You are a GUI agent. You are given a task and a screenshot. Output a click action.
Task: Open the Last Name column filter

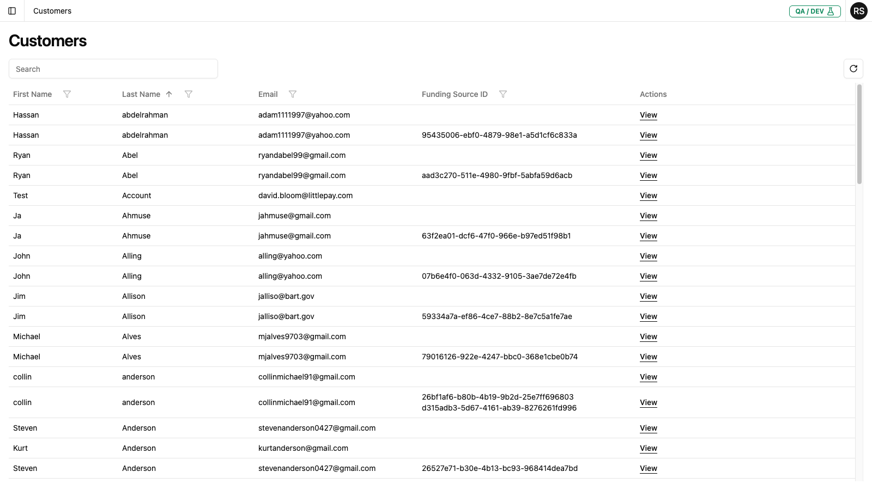click(x=189, y=94)
